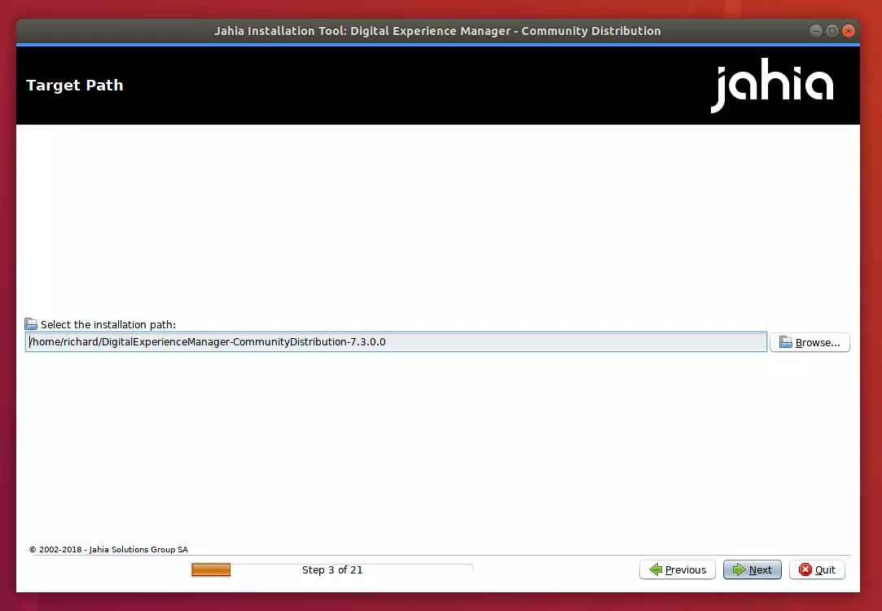Click the 'Target Path' heading
The image size is (882, 611).
point(74,85)
